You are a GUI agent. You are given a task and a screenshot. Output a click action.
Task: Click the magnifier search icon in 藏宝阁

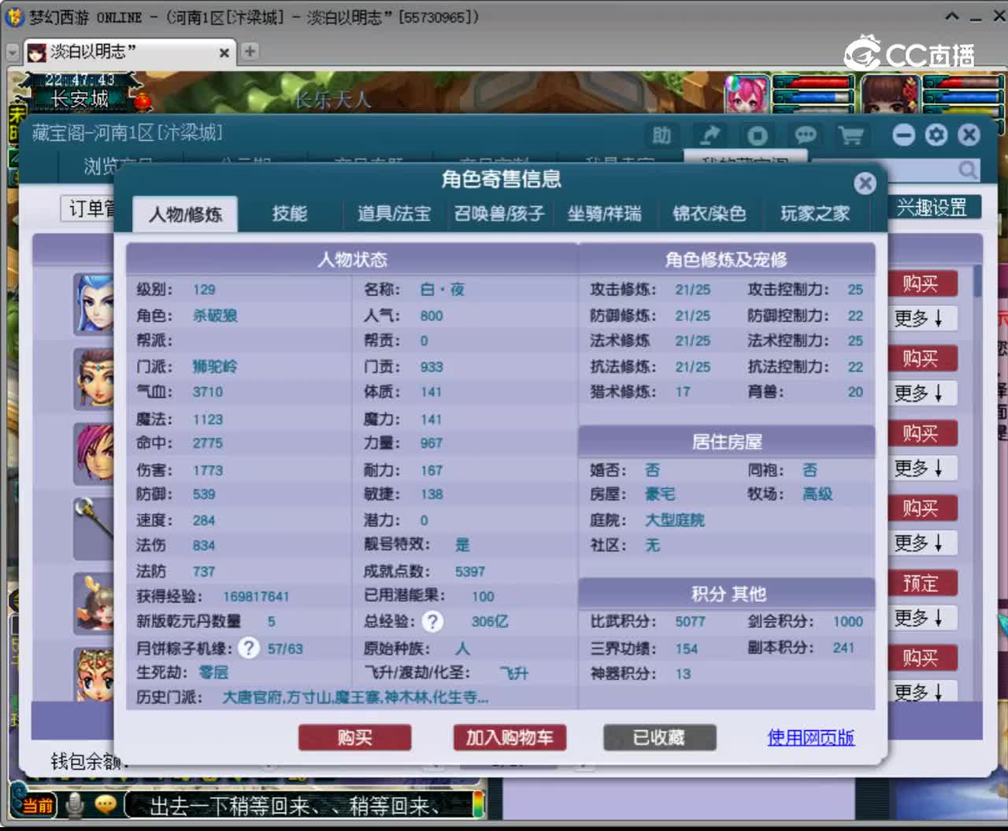pos(968,170)
